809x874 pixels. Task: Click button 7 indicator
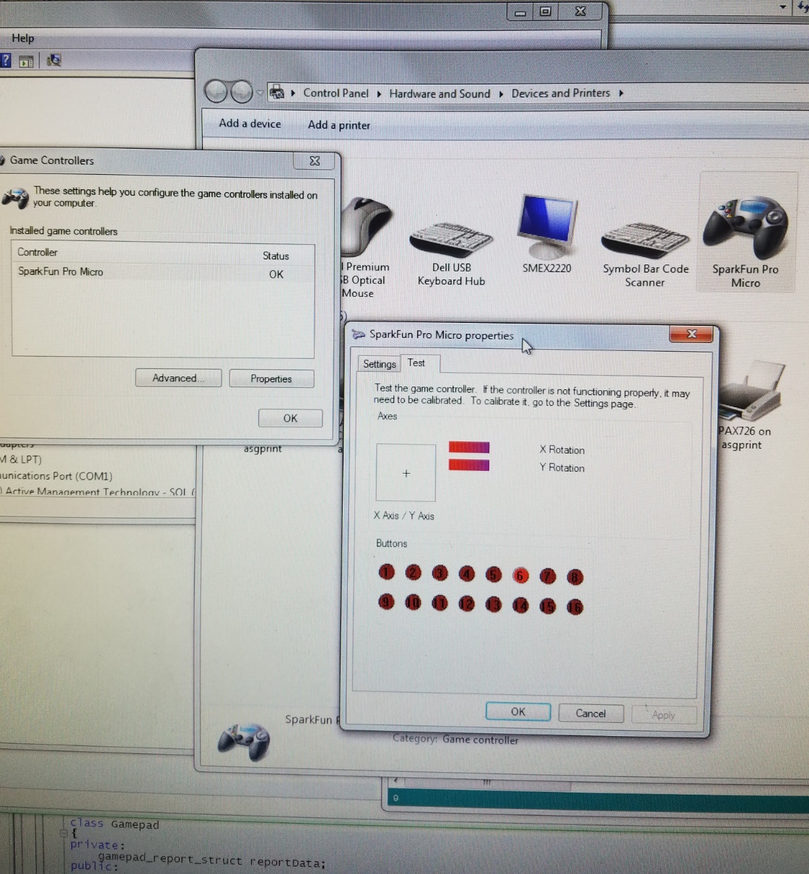coord(548,576)
